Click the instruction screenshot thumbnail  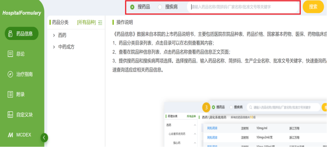(x=245, y=124)
